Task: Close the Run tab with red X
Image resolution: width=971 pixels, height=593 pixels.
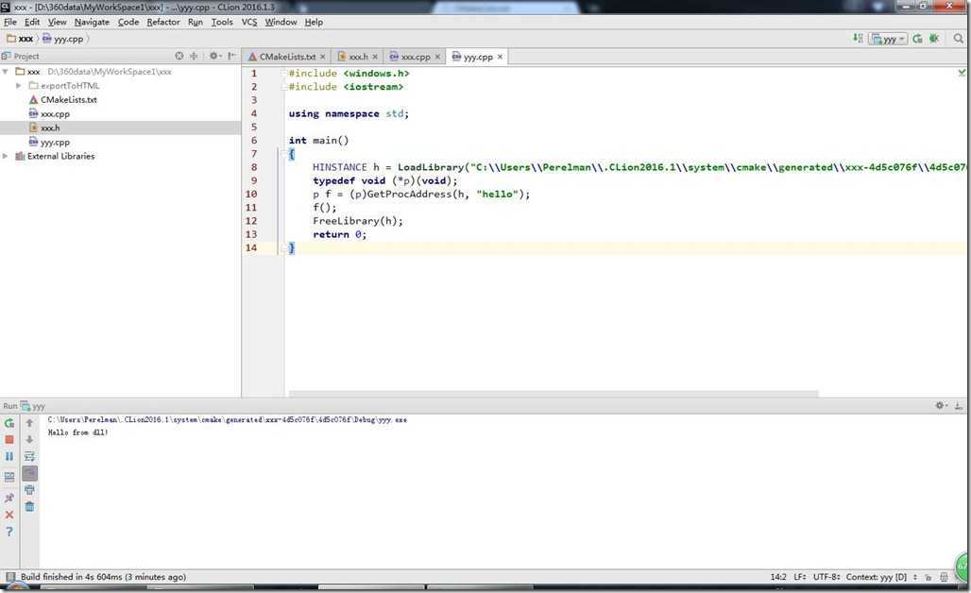Action: pyautogui.click(x=9, y=515)
